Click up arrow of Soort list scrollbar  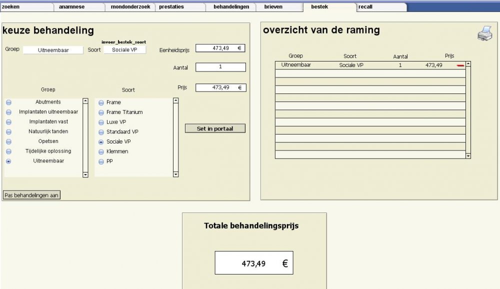(175, 101)
